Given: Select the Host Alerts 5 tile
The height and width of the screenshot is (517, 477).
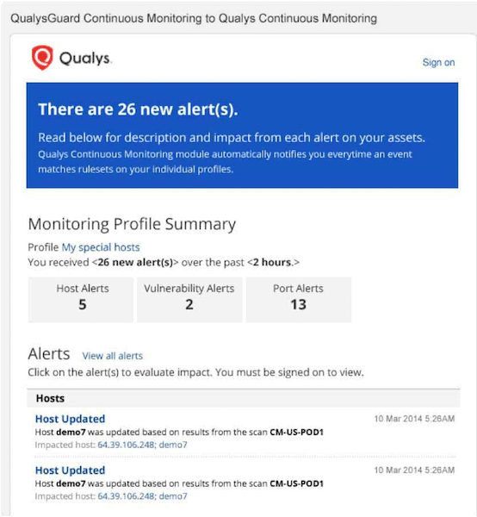Looking at the screenshot, I should click(81, 299).
